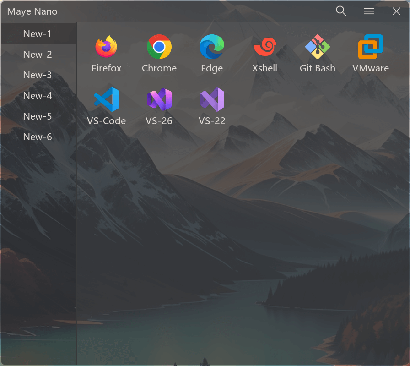410x366 pixels.
Task: Open the Git Bash icon
Action: [x=317, y=47]
